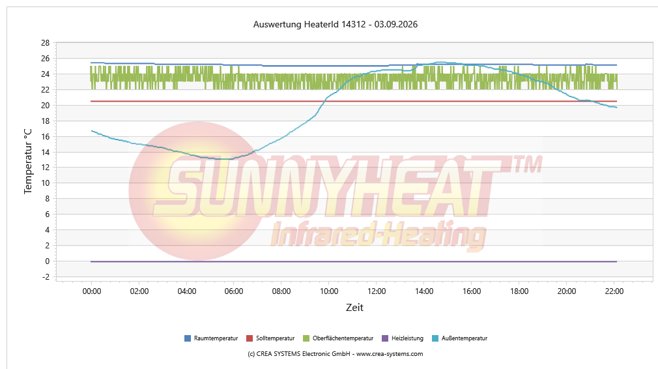The height and width of the screenshot is (369, 658).
Task: Click the purple Heizleistung legend swatch
Action: 385,338
